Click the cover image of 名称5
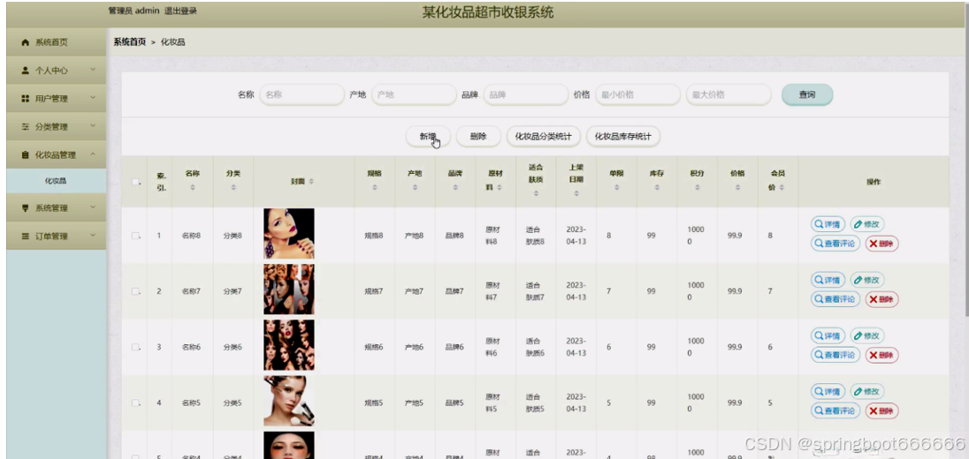The height and width of the screenshot is (459, 969). (x=288, y=401)
